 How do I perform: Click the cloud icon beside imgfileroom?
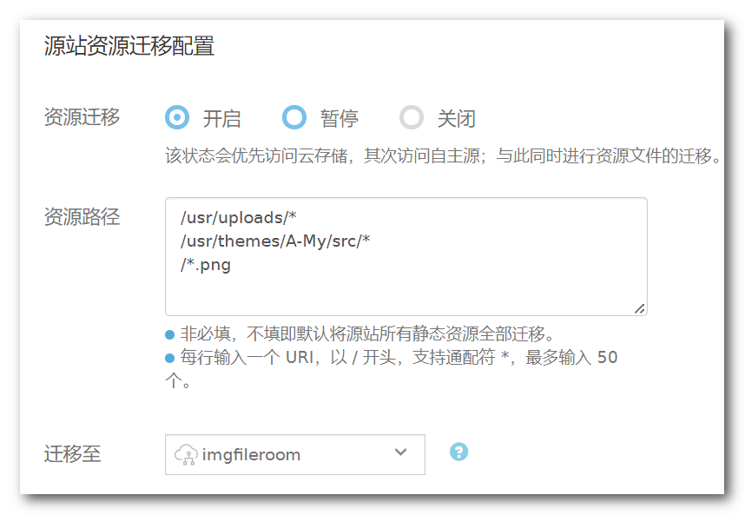click(x=187, y=454)
